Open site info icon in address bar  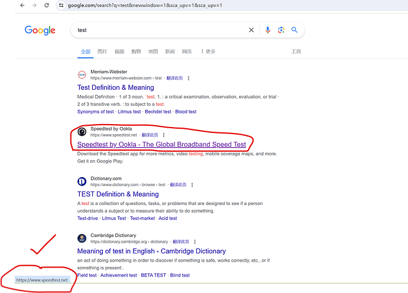pos(61,5)
